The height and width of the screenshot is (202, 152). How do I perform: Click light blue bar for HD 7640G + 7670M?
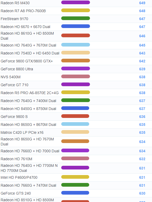pos(76,45)
